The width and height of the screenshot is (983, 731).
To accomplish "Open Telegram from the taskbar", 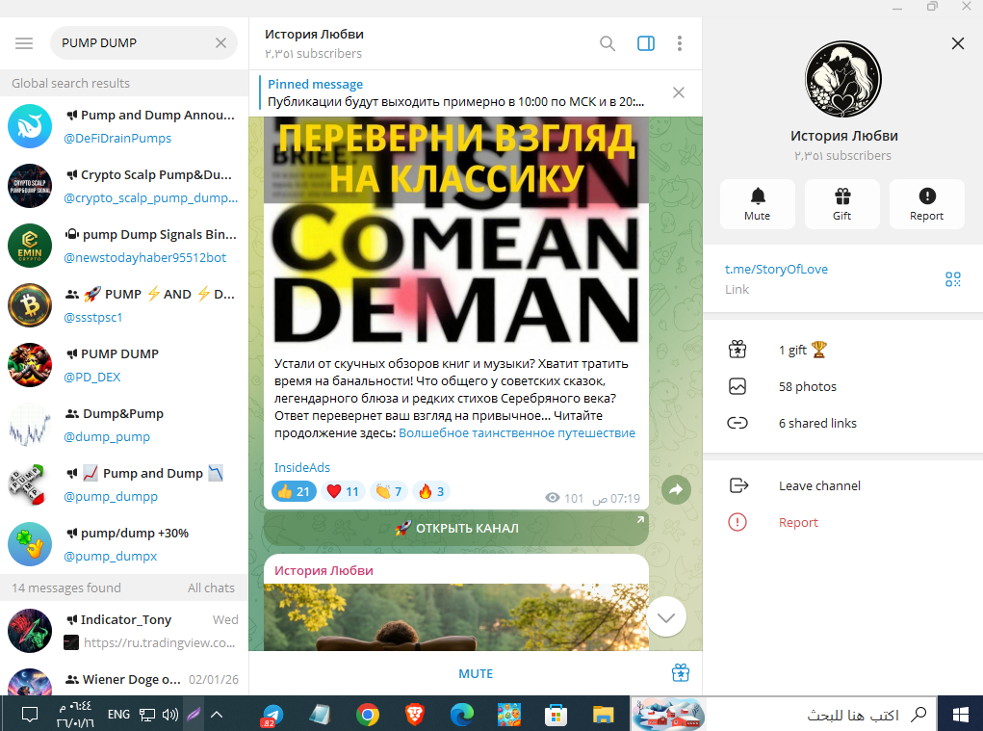I will pyautogui.click(x=272, y=714).
